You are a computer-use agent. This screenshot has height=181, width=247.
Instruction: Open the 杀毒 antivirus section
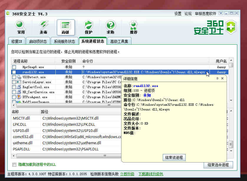pyautogui.click(x=44, y=27)
